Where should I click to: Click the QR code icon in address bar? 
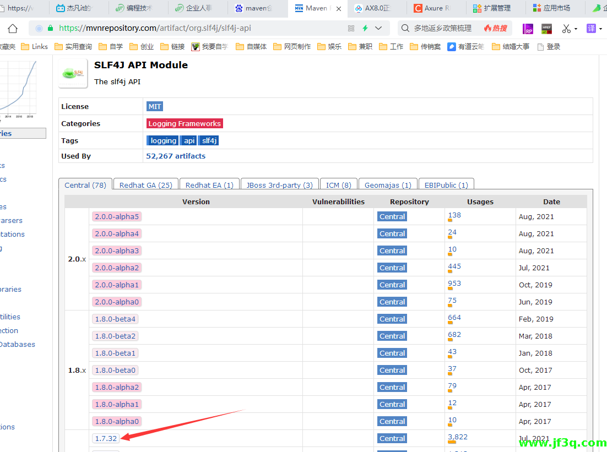click(351, 28)
